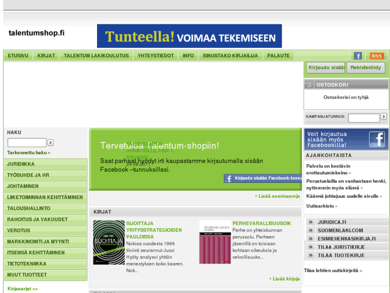Open the KIRJAT menu item
Image resolution: width=390 pixels, height=293 pixels.
pos(46,55)
